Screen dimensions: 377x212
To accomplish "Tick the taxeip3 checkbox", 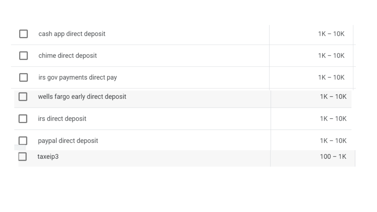I will pos(23,156).
